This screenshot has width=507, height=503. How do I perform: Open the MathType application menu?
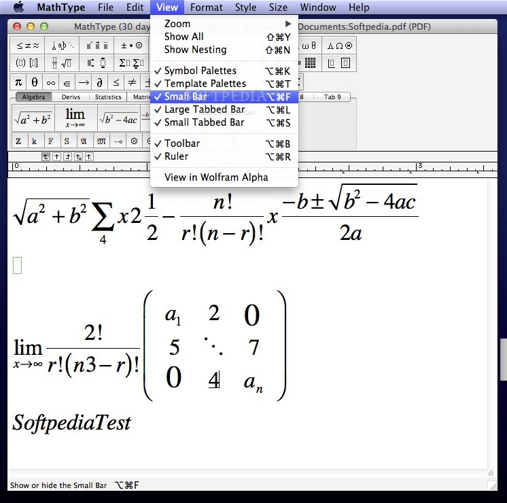point(61,7)
